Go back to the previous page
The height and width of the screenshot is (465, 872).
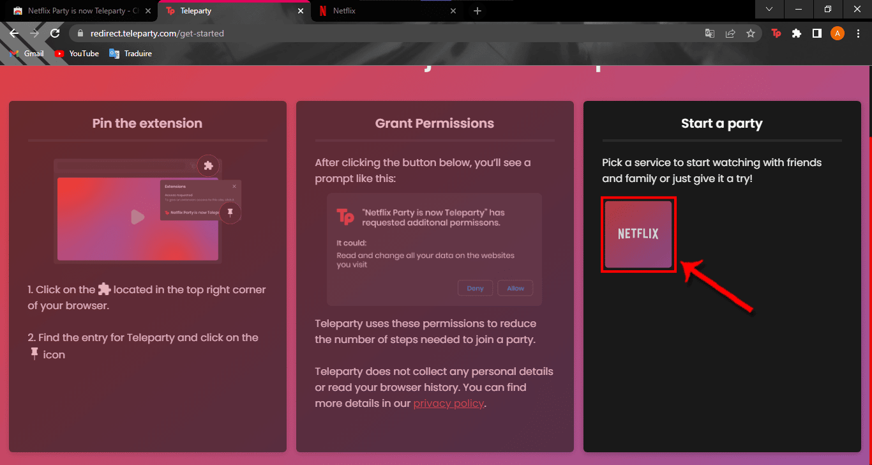(14, 33)
